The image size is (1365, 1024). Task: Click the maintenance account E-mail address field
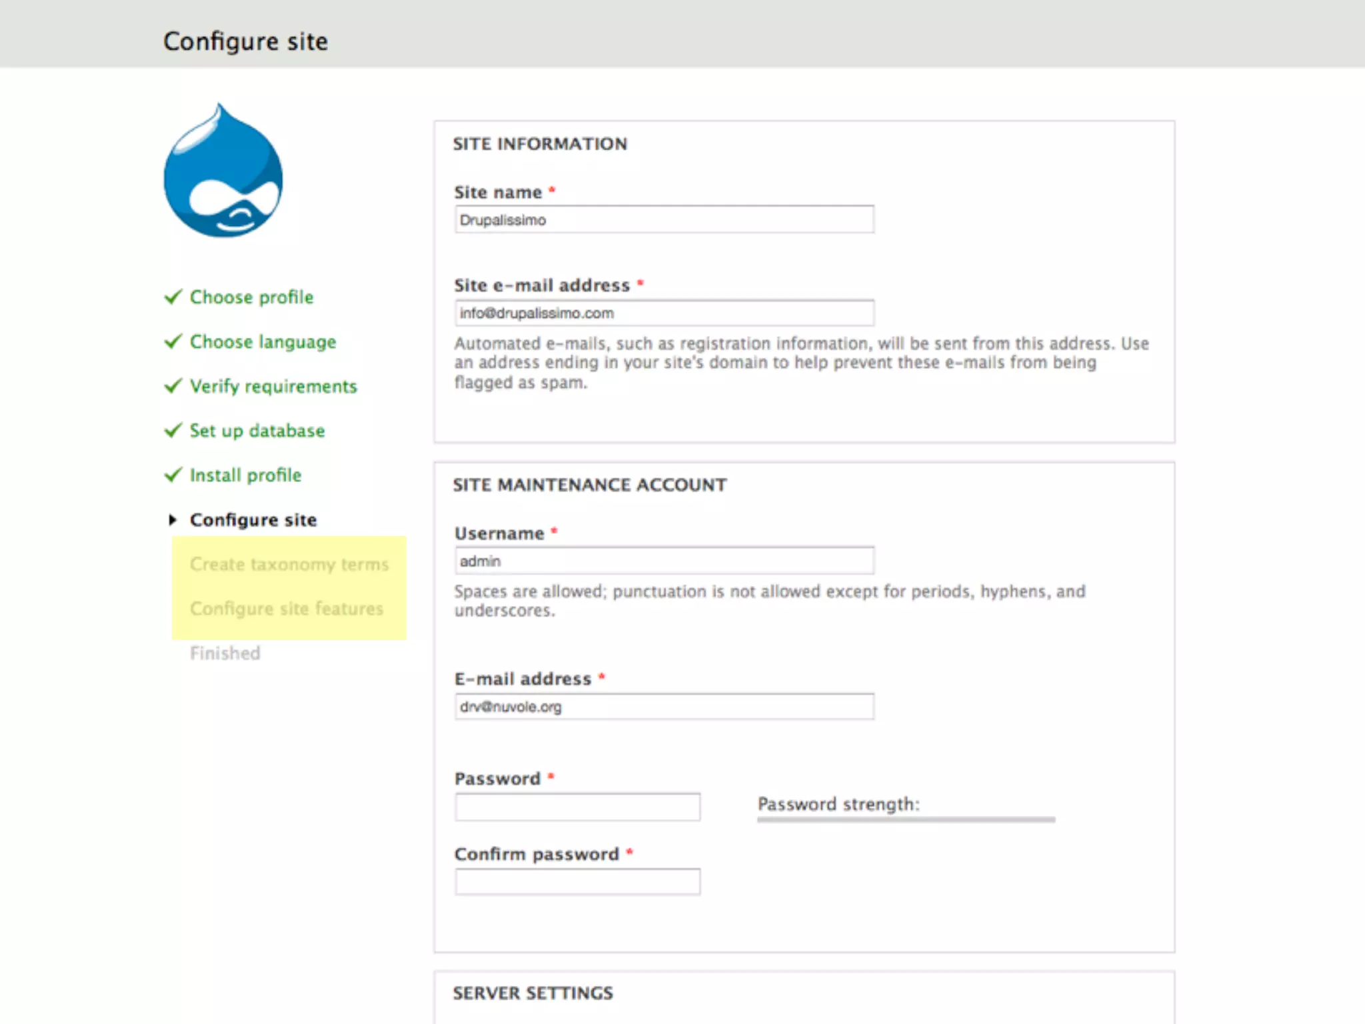click(664, 707)
